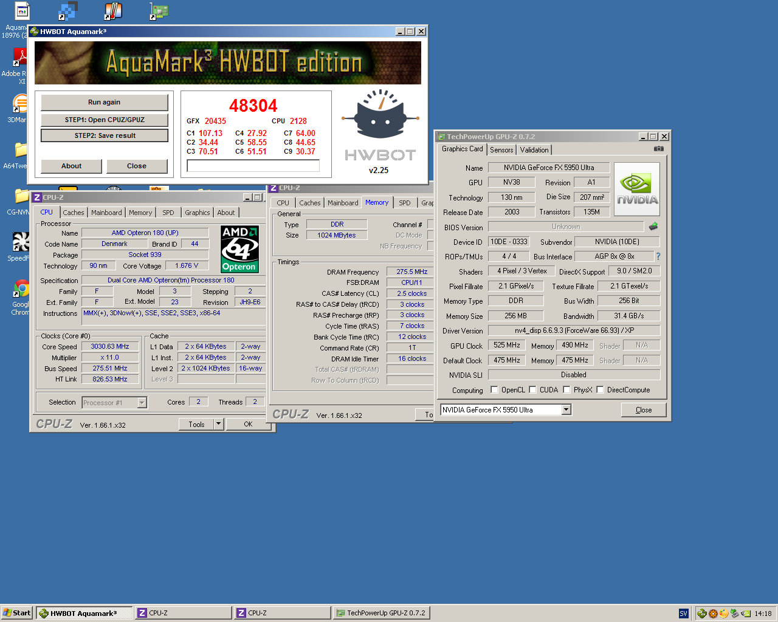Viewport: 778px width, 622px height.
Task: Open the thermometer desktop shortcut
Action: pos(113,11)
